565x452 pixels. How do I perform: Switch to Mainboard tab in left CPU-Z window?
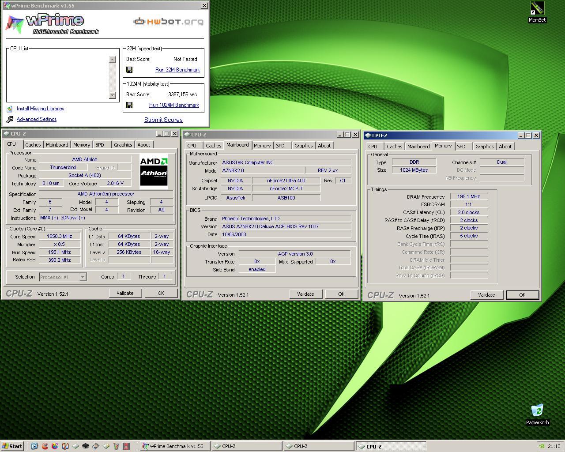pyautogui.click(x=57, y=145)
